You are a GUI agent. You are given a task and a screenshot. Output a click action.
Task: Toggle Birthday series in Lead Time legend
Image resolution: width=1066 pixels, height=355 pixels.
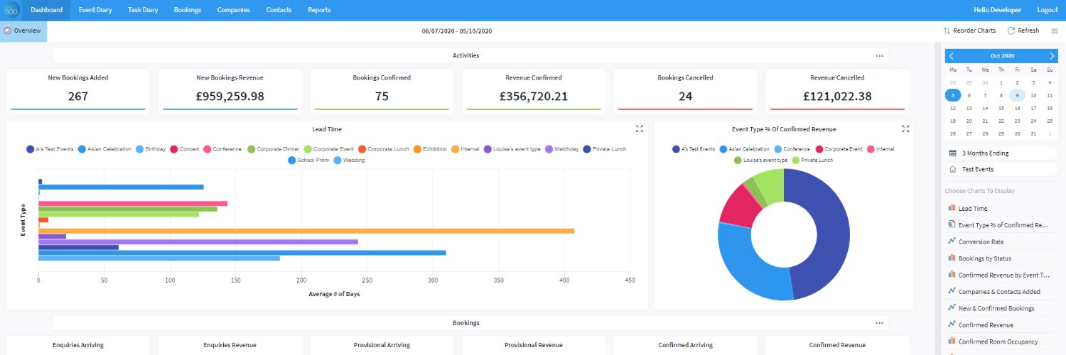coord(151,149)
